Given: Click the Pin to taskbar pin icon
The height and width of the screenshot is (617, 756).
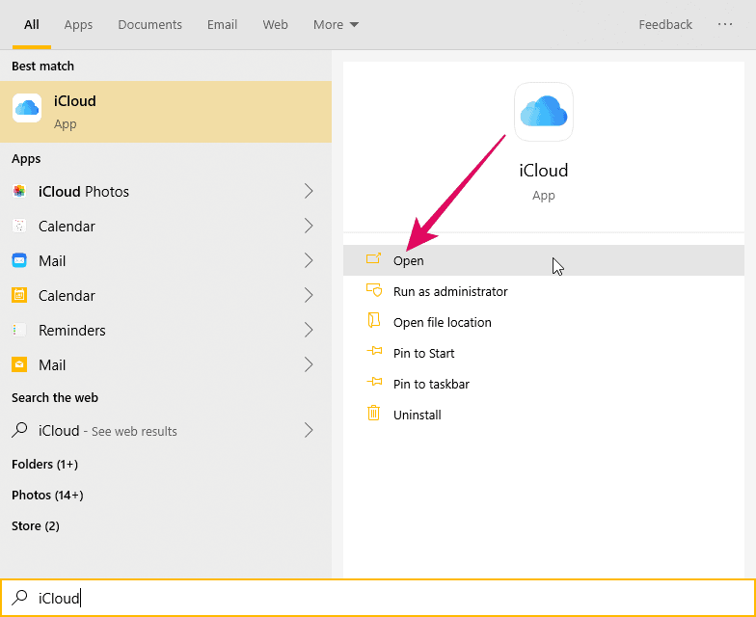Looking at the screenshot, I should click(x=374, y=382).
